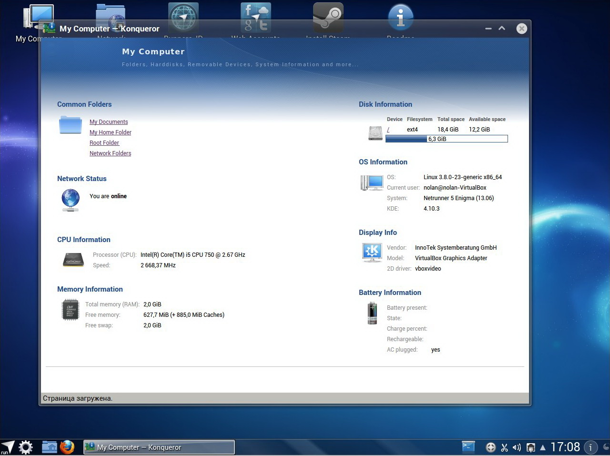Click the OS Information computer icon
Image resolution: width=610 pixels, height=456 pixels.
coord(372,183)
